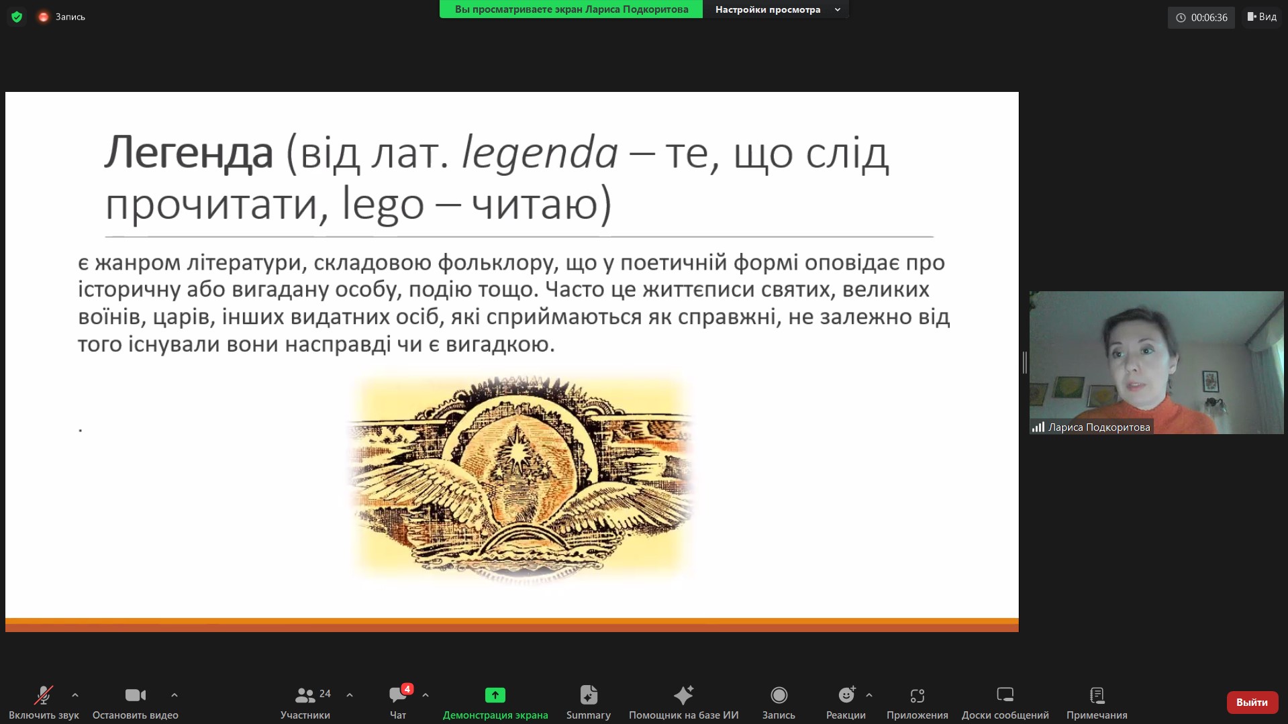Open the Summary tool

pos(588,702)
